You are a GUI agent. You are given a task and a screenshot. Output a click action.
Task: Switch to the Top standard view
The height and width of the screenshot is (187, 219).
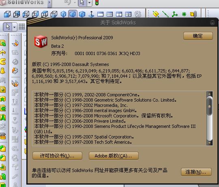tap(45, 14)
